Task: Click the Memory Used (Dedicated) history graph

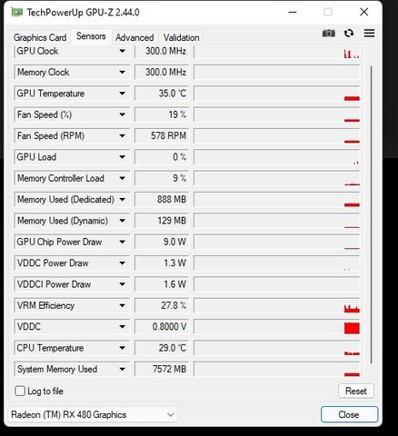Action: [x=277, y=199]
